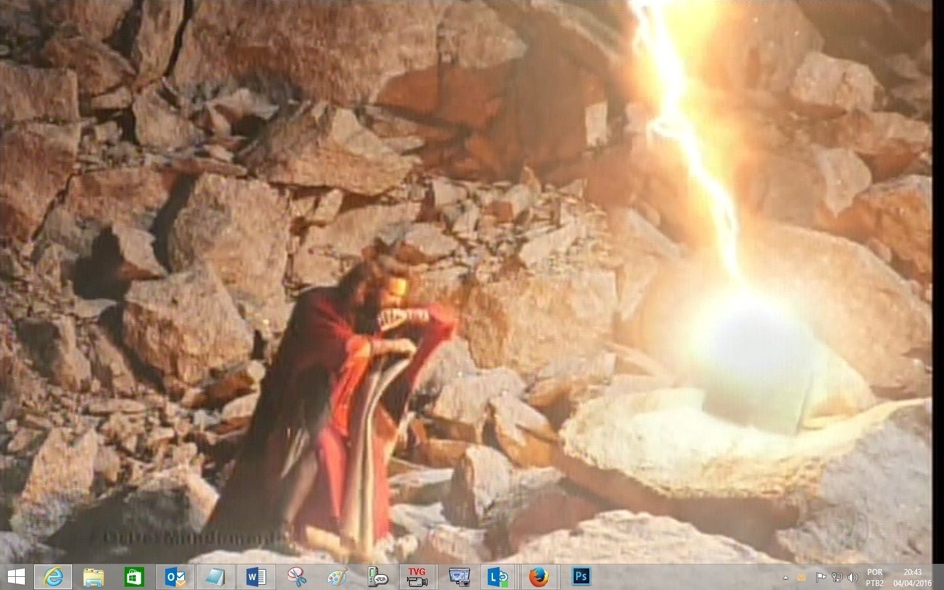Open Microsoft Lync from the taskbar

498,577
